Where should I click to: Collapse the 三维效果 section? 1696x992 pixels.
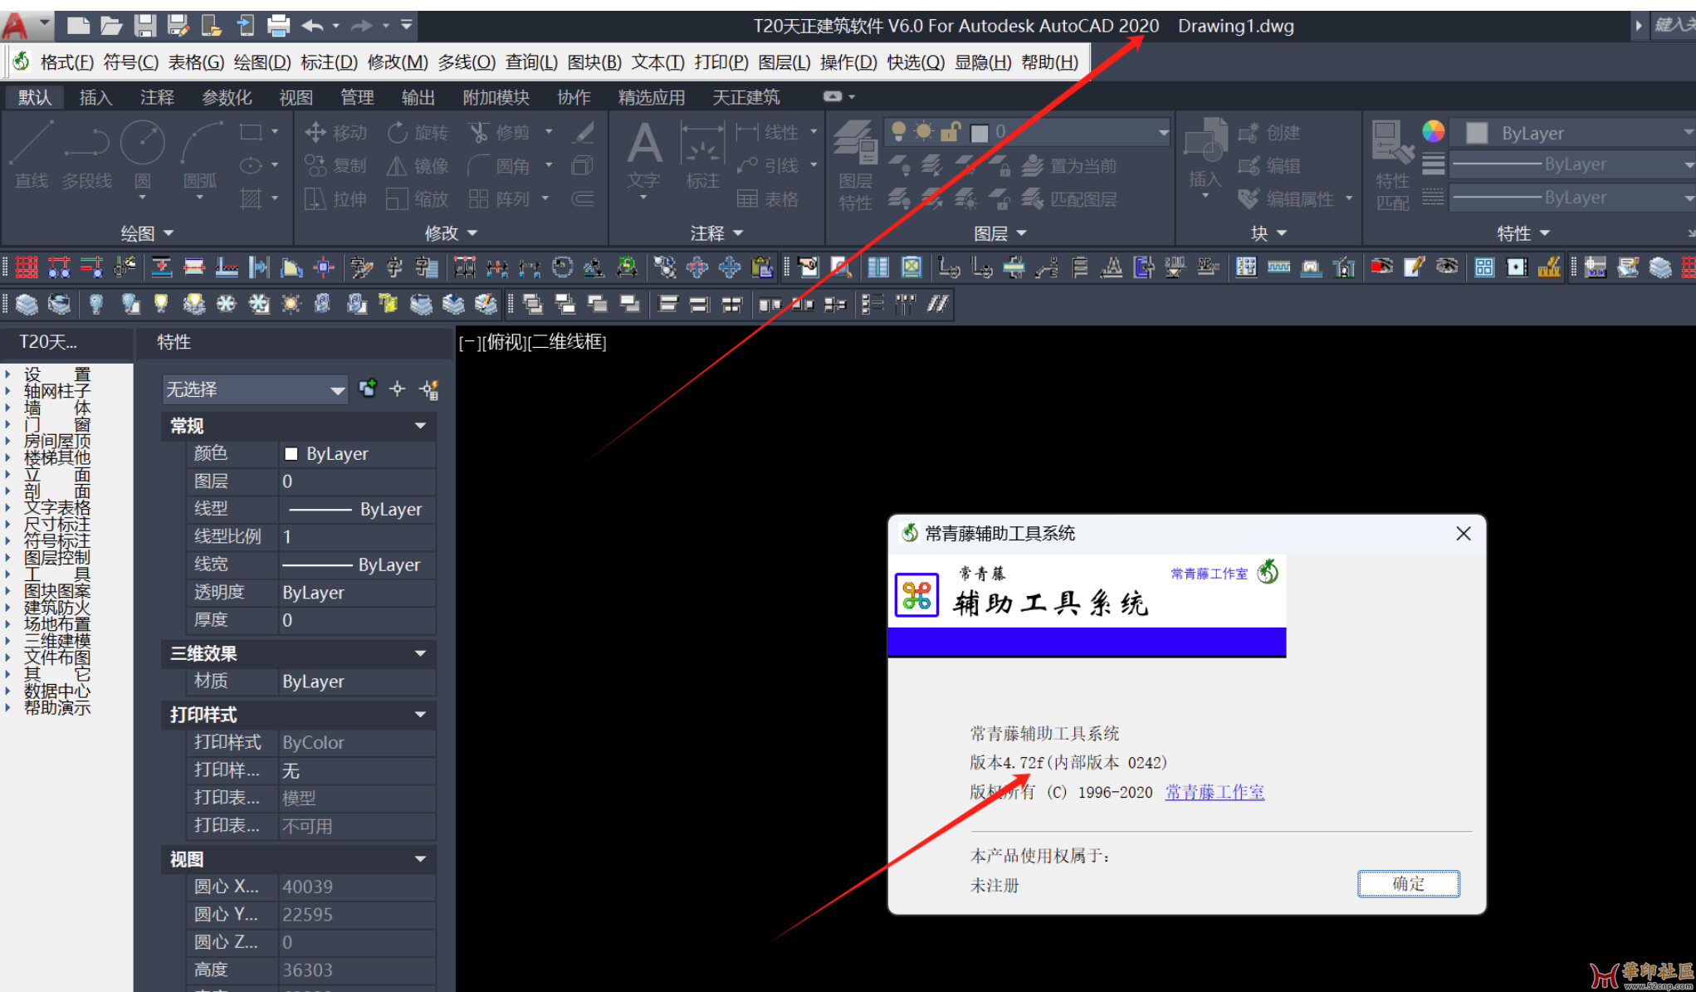[x=420, y=653]
